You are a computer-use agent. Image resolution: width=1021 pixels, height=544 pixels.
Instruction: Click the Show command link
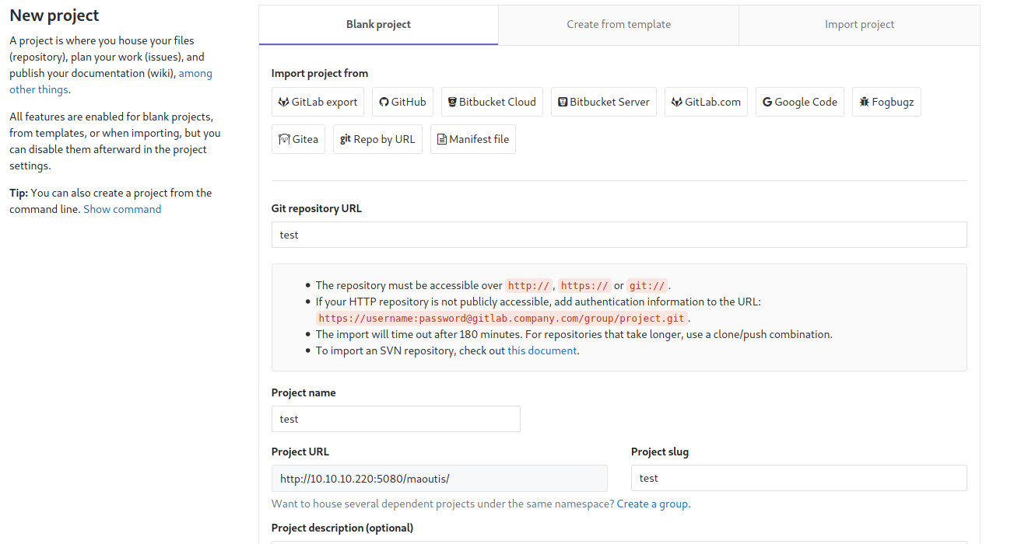(122, 209)
